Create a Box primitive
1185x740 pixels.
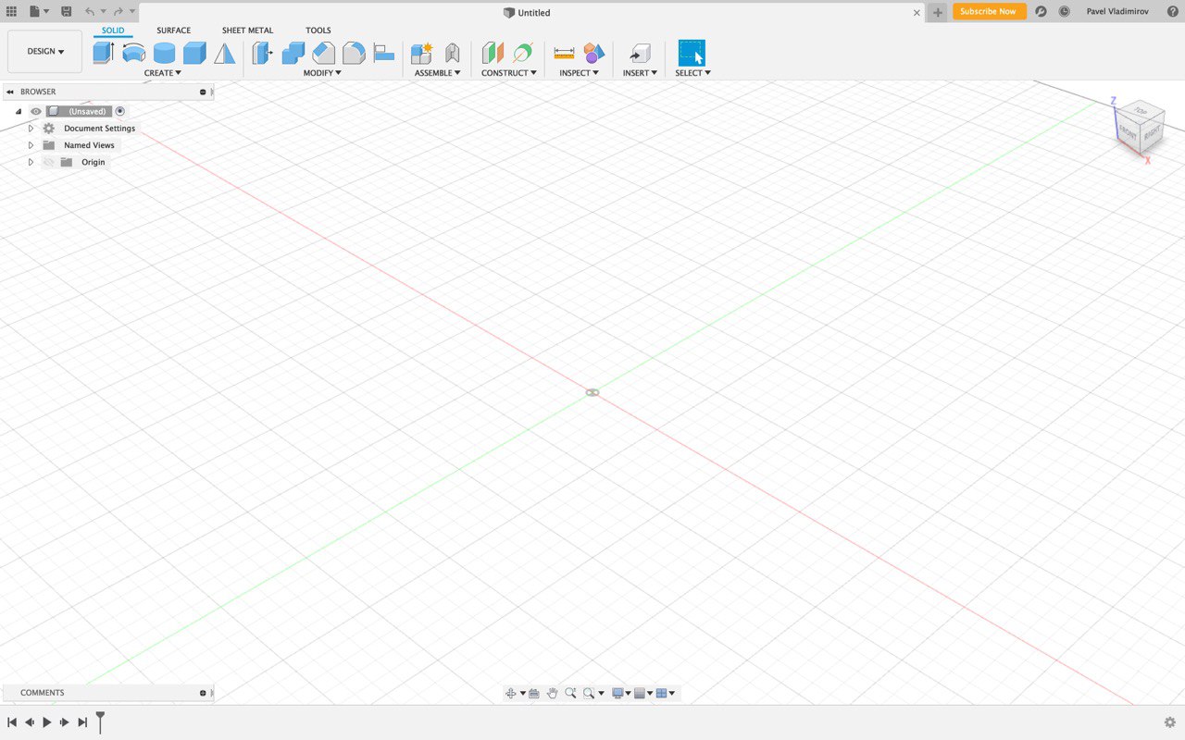click(x=194, y=53)
